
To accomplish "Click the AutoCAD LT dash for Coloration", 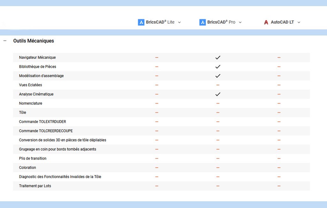I will coord(279,167).
